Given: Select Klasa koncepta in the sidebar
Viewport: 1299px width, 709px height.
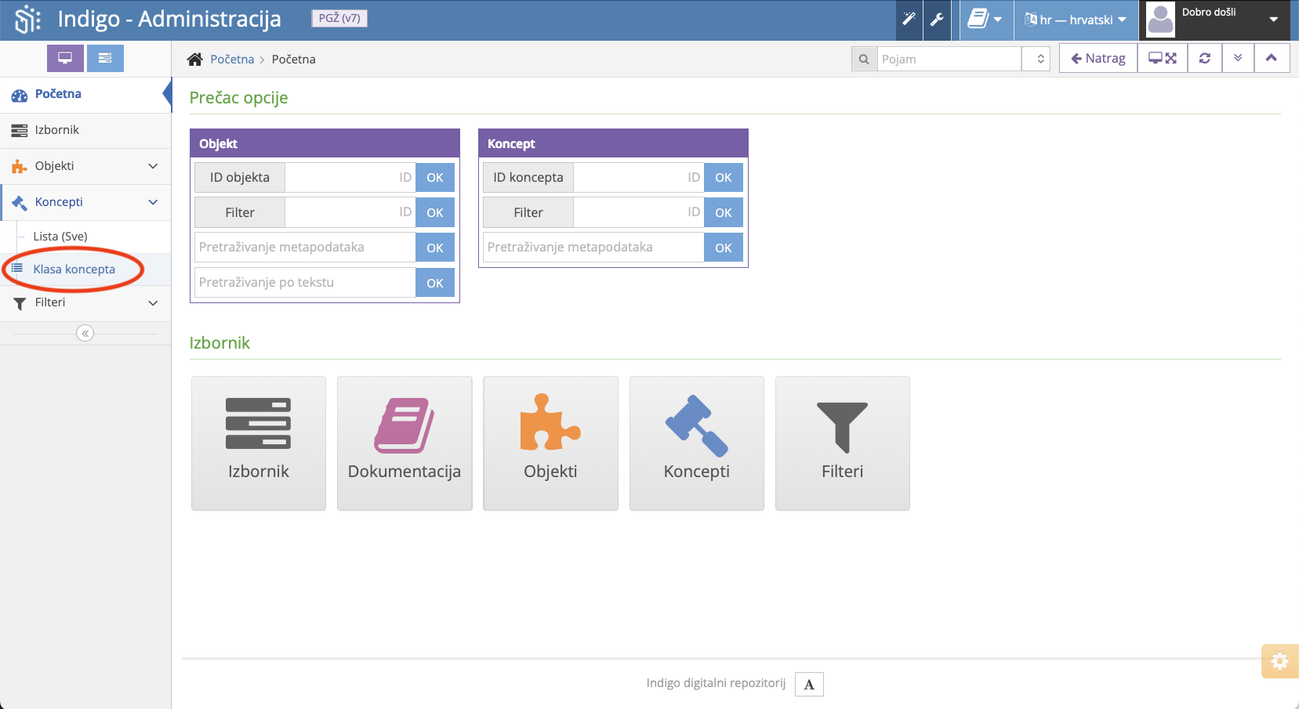Looking at the screenshot, I should tap(74, 269).
